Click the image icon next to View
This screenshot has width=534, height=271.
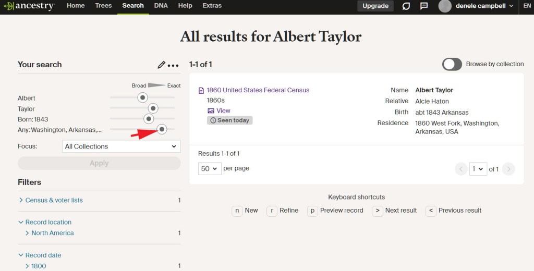tap(211, 111)
